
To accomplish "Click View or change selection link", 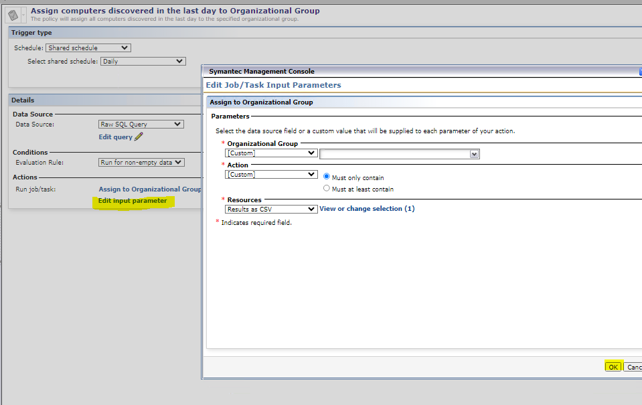I will [x=367, y=209].
